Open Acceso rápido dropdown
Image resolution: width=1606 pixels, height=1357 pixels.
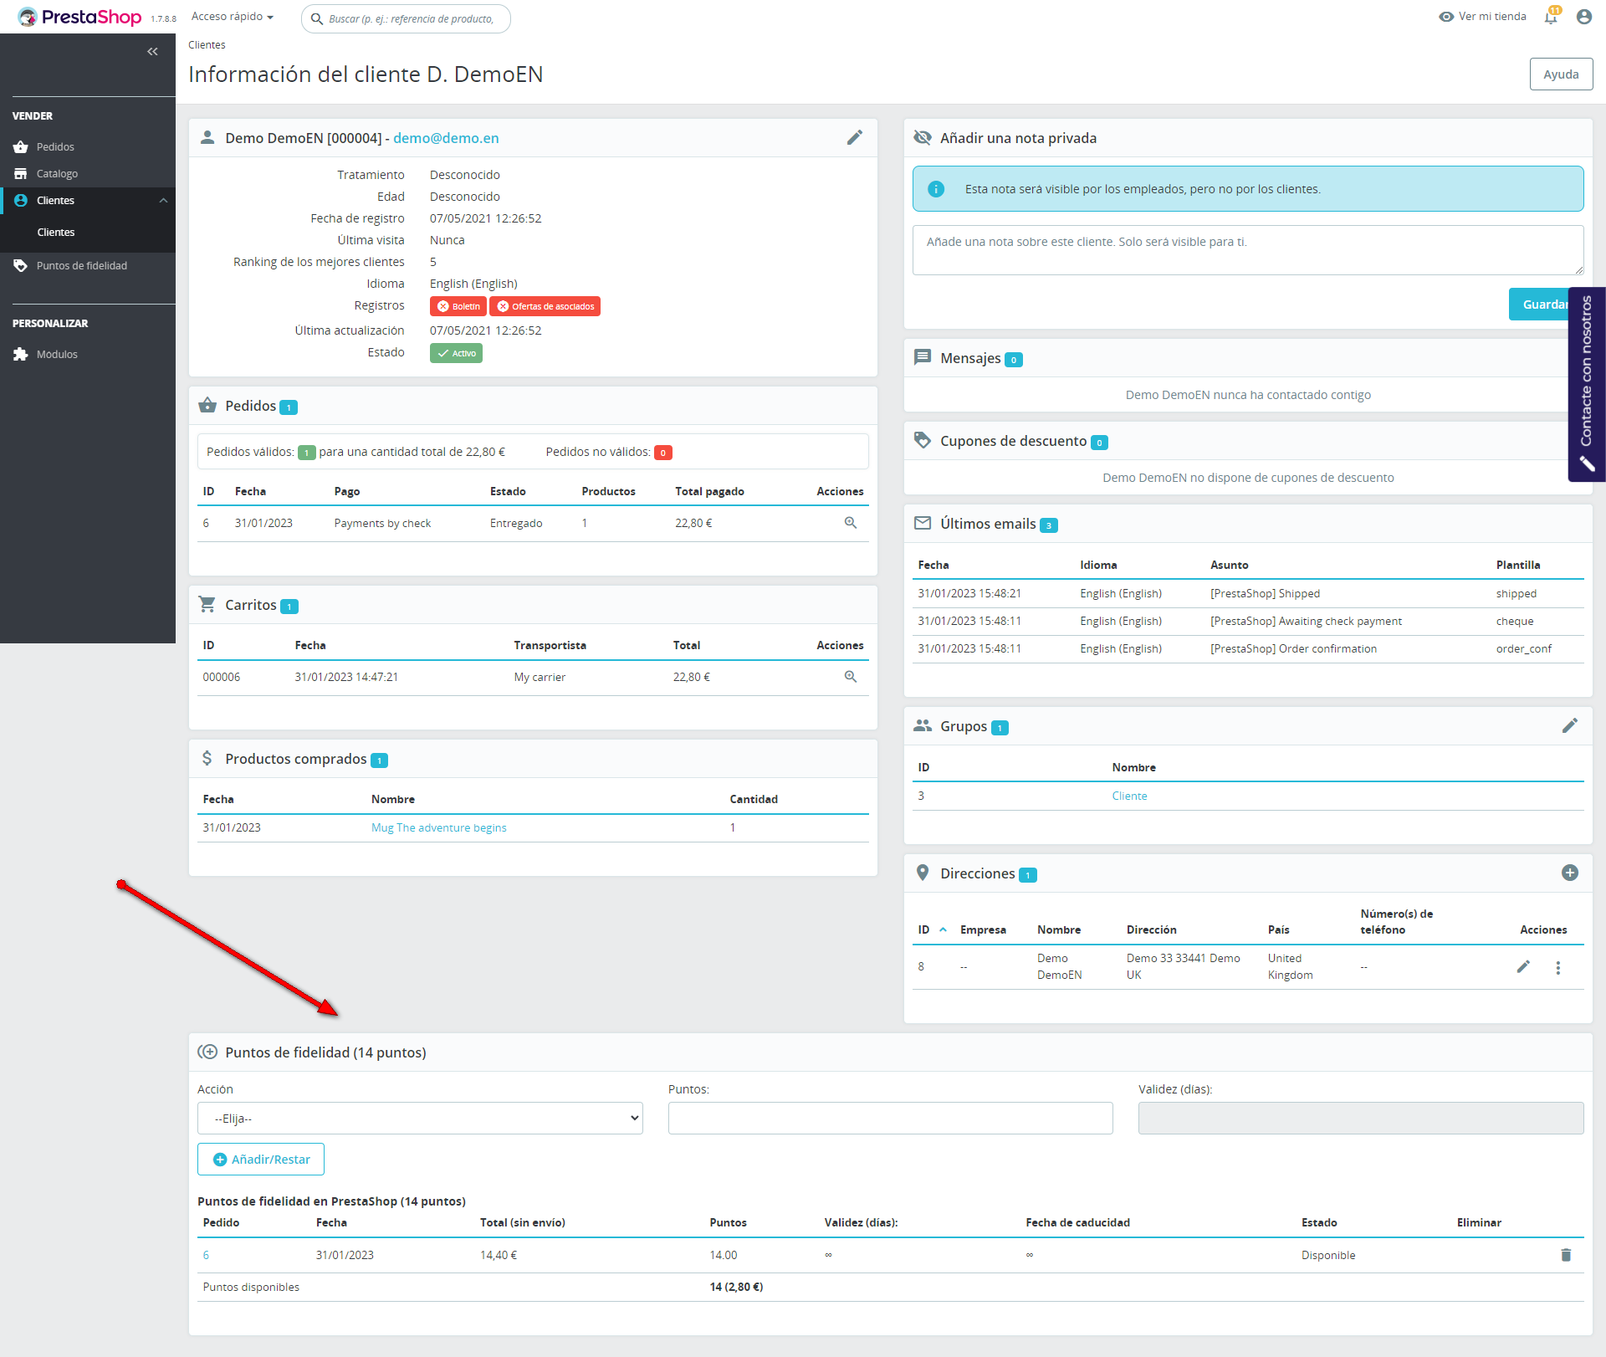tap(233, 17)
